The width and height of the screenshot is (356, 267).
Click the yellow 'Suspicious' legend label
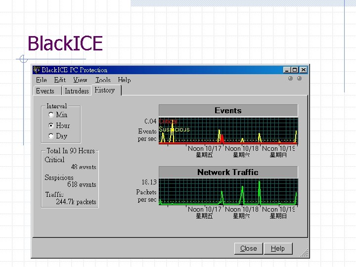point(174,129)
